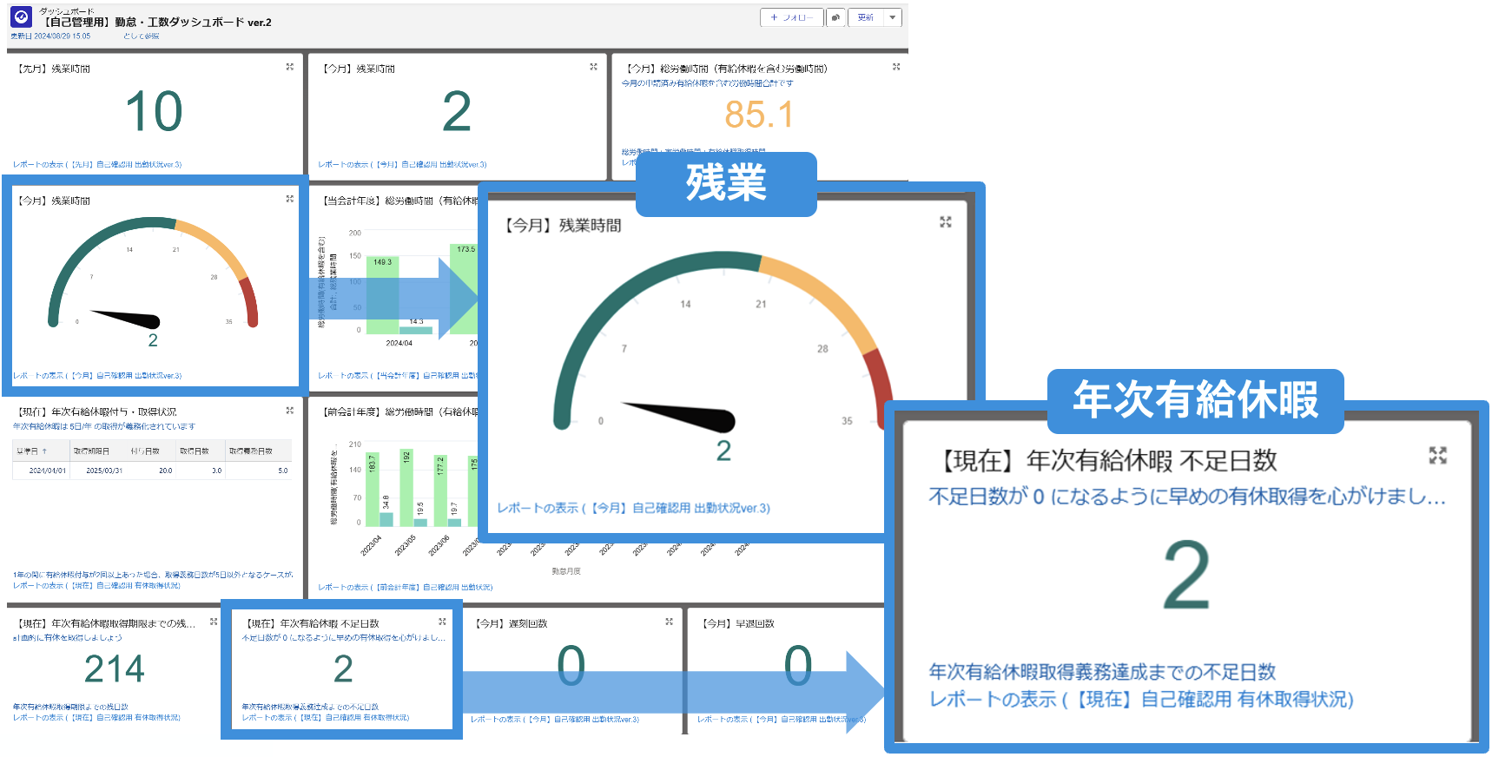Open report link under the 214 remaining-days metric

(96, 718)
